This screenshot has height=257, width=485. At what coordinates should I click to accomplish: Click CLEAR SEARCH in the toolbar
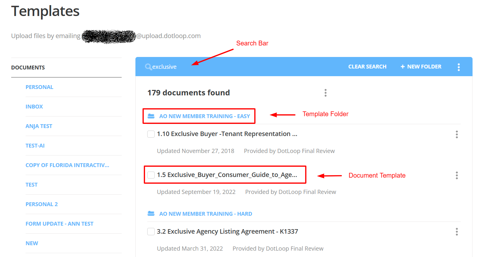pos(367,67)
